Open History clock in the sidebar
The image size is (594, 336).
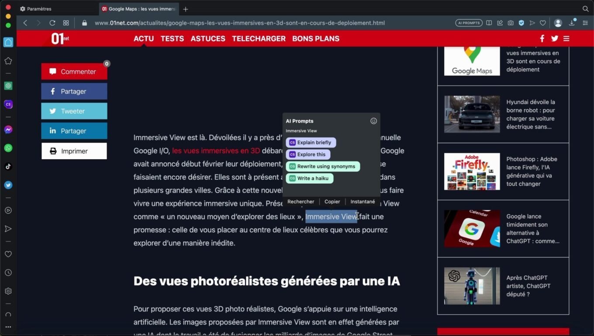(x=8, y=273)
